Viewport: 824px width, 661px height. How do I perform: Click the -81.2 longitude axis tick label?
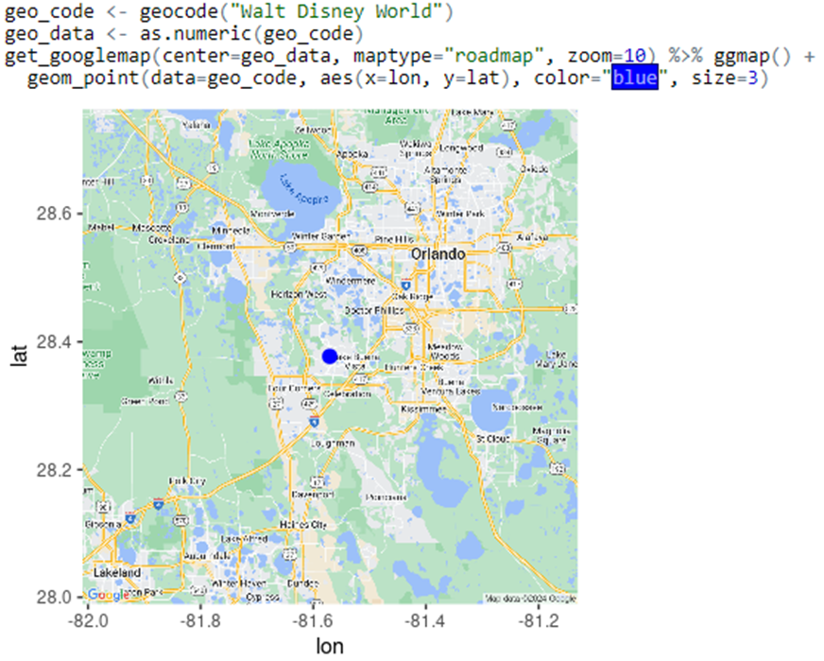(x=539, y=621)
